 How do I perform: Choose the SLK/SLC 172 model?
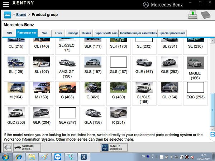67,47
